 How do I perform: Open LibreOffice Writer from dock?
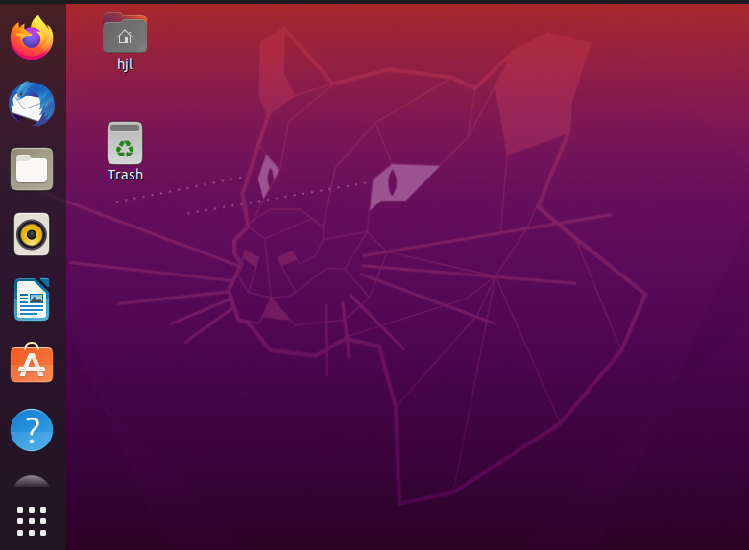[32, 299]
